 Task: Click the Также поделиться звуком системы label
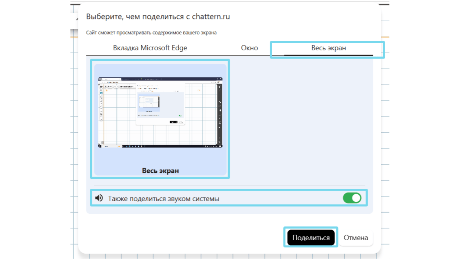164,199
